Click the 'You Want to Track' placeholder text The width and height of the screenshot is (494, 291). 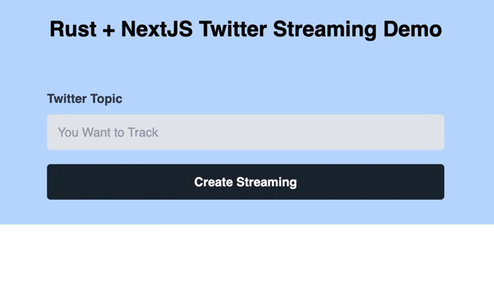point(107,132)
